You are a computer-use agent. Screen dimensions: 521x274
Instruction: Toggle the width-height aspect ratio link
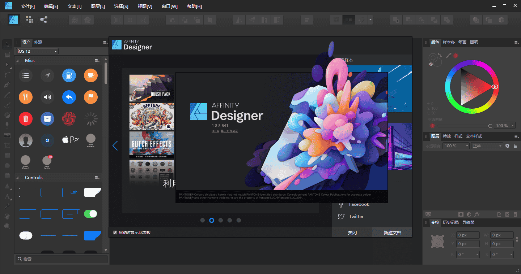(517, 239)
